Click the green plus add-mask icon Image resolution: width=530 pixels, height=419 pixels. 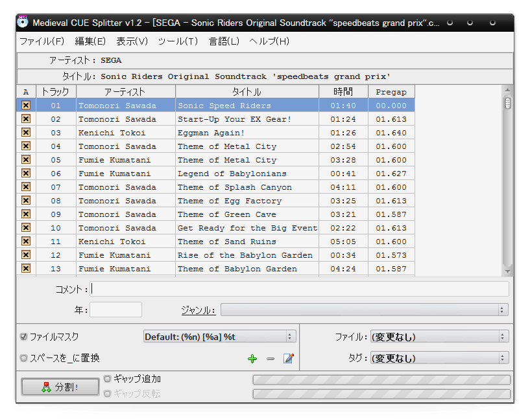(x=252, y=359)
